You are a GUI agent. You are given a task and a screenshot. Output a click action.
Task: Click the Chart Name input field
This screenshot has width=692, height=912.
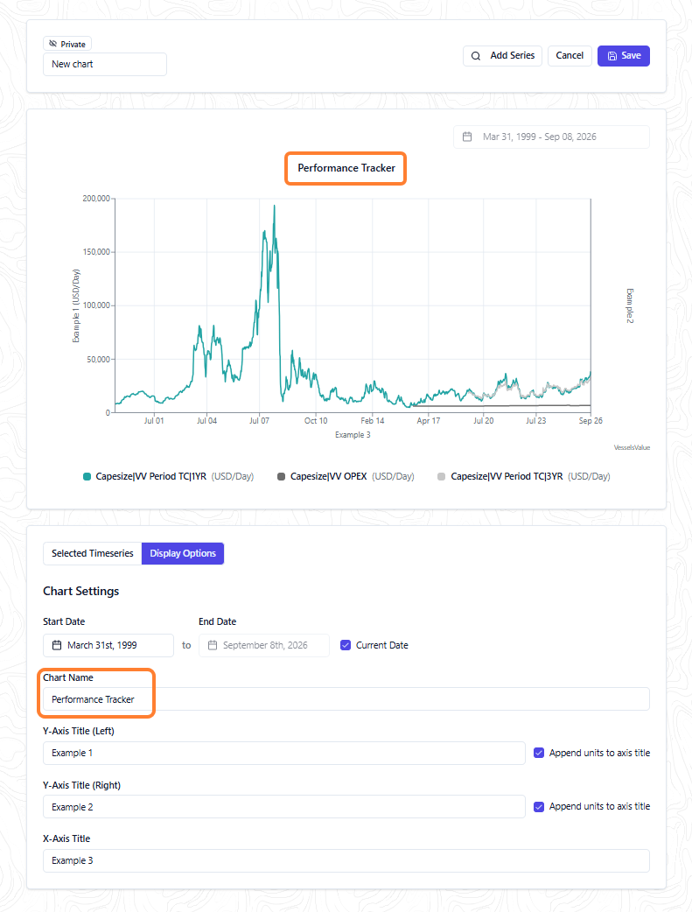point(346,699)
